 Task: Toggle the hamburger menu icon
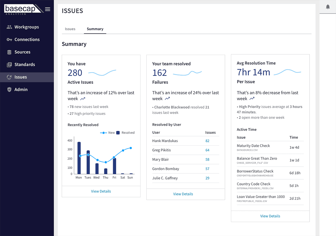click(x=48, y=9)
